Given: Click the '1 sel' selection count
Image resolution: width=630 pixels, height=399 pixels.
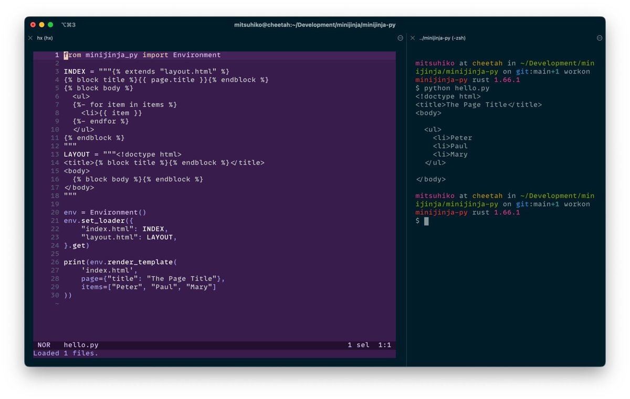Looking at the screenshot, I should tap(359, 345).
